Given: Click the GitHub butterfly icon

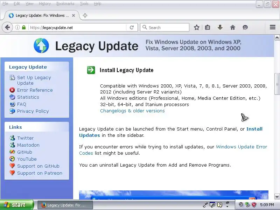Looking at the screenshot, I should pyautogui.click(x=12, y=152).
